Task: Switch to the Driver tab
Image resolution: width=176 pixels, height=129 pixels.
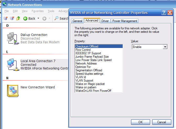Action: [x=105, y=21]
